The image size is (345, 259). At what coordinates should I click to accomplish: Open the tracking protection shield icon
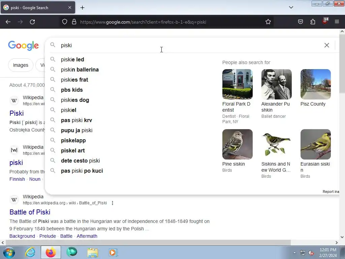click(64, 22)
